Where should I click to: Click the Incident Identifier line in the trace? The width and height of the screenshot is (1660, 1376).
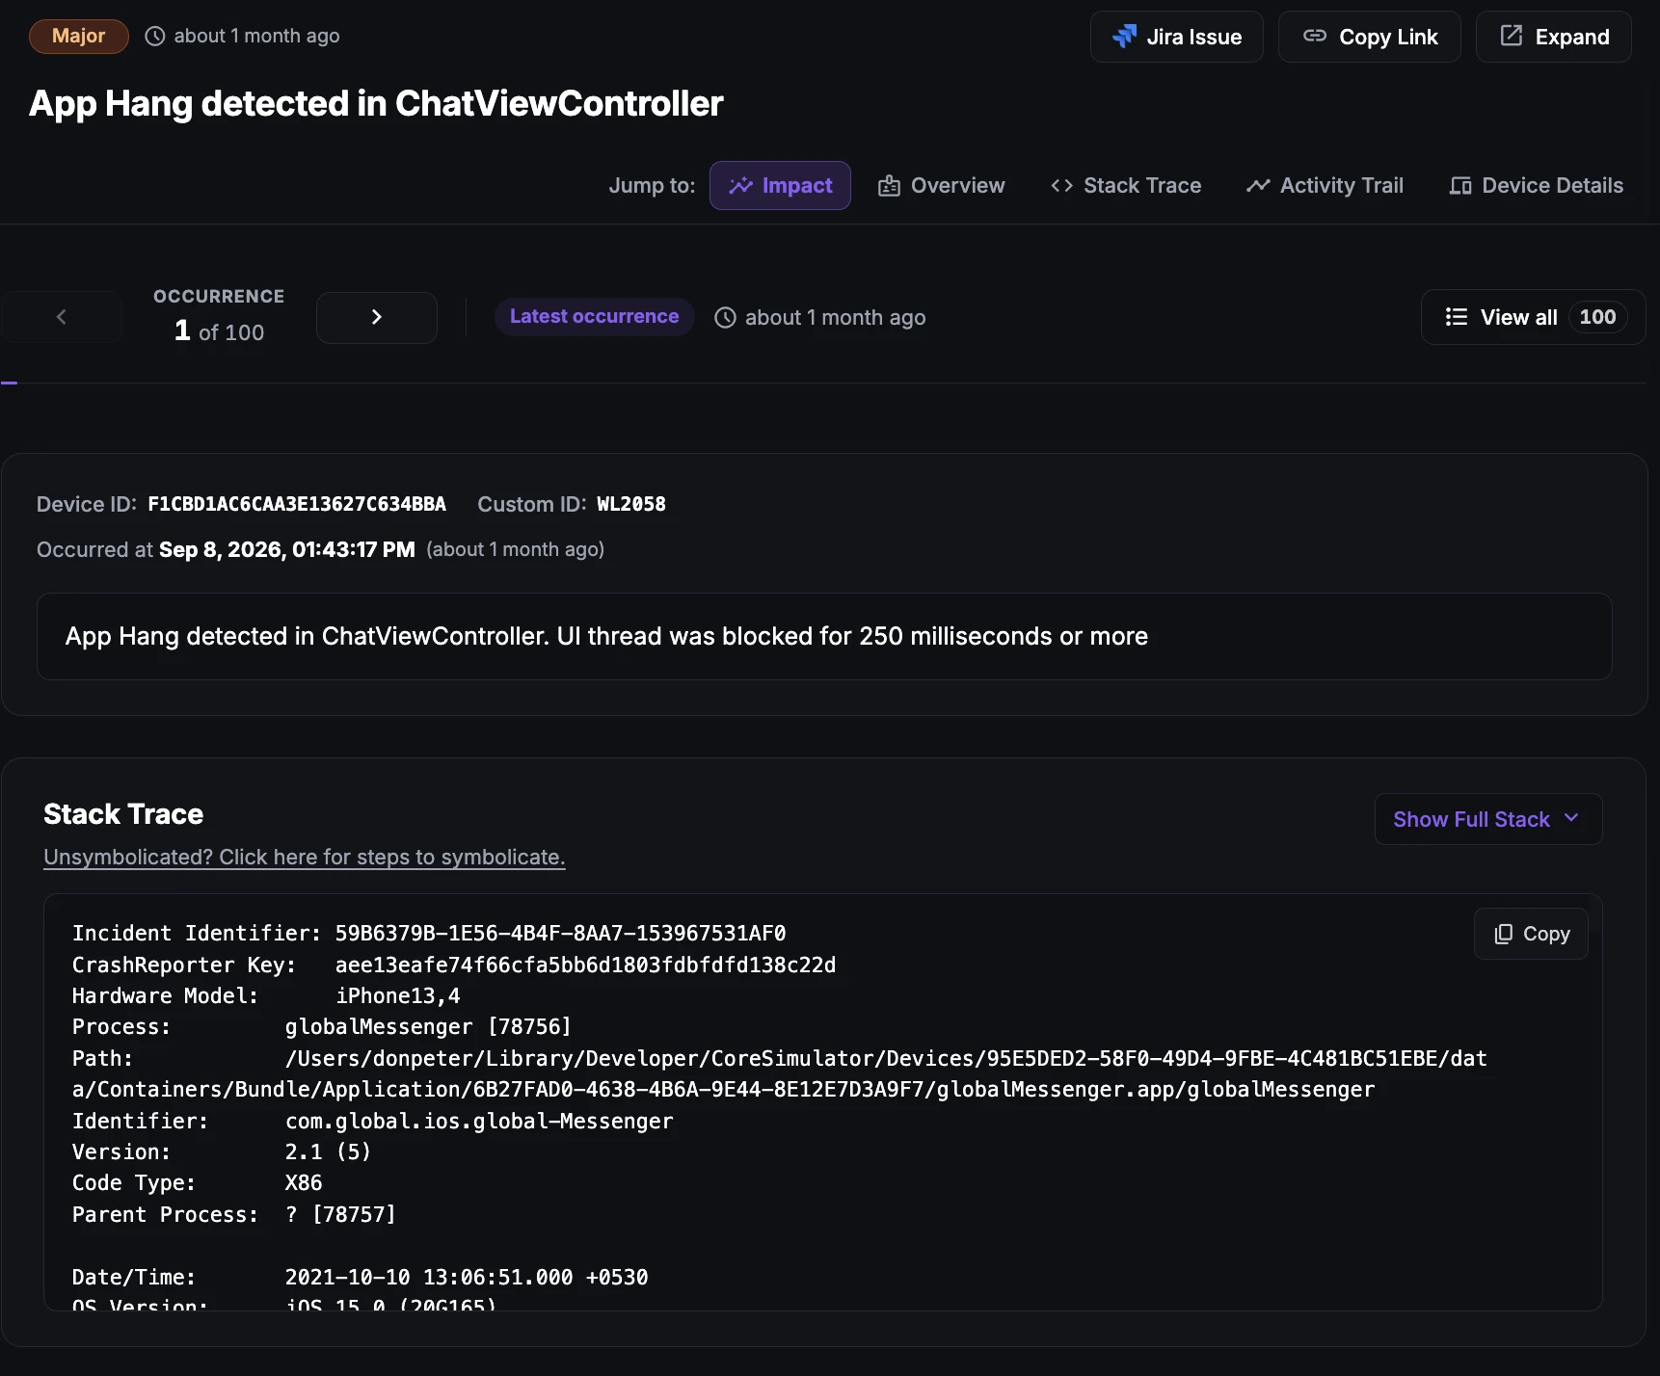click(x=429, y=933)
